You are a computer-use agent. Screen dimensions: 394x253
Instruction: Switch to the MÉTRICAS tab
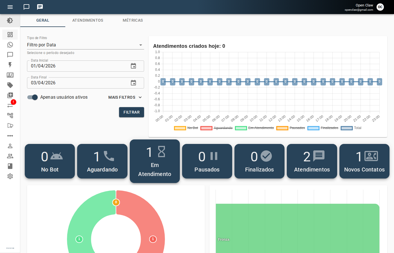[x=133, y=20]
